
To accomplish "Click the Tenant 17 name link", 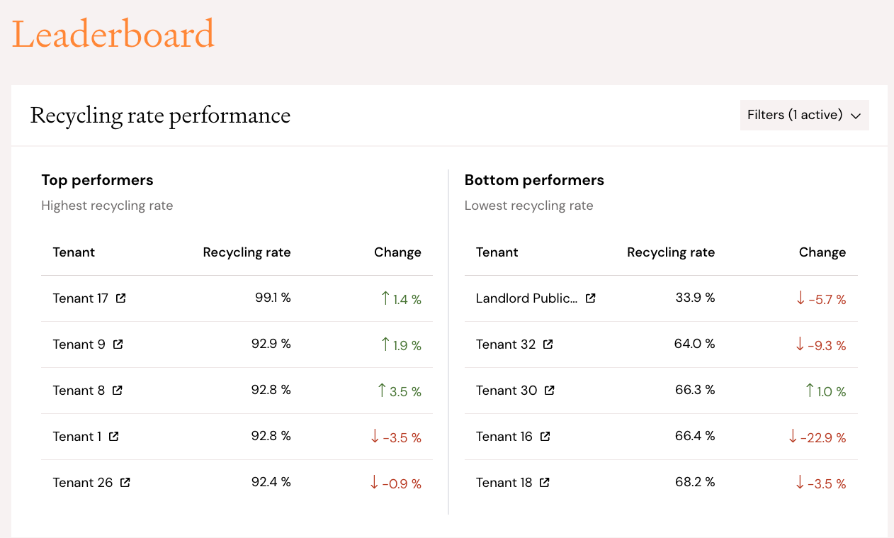I will pyautogui.click(x=81, y=298).
